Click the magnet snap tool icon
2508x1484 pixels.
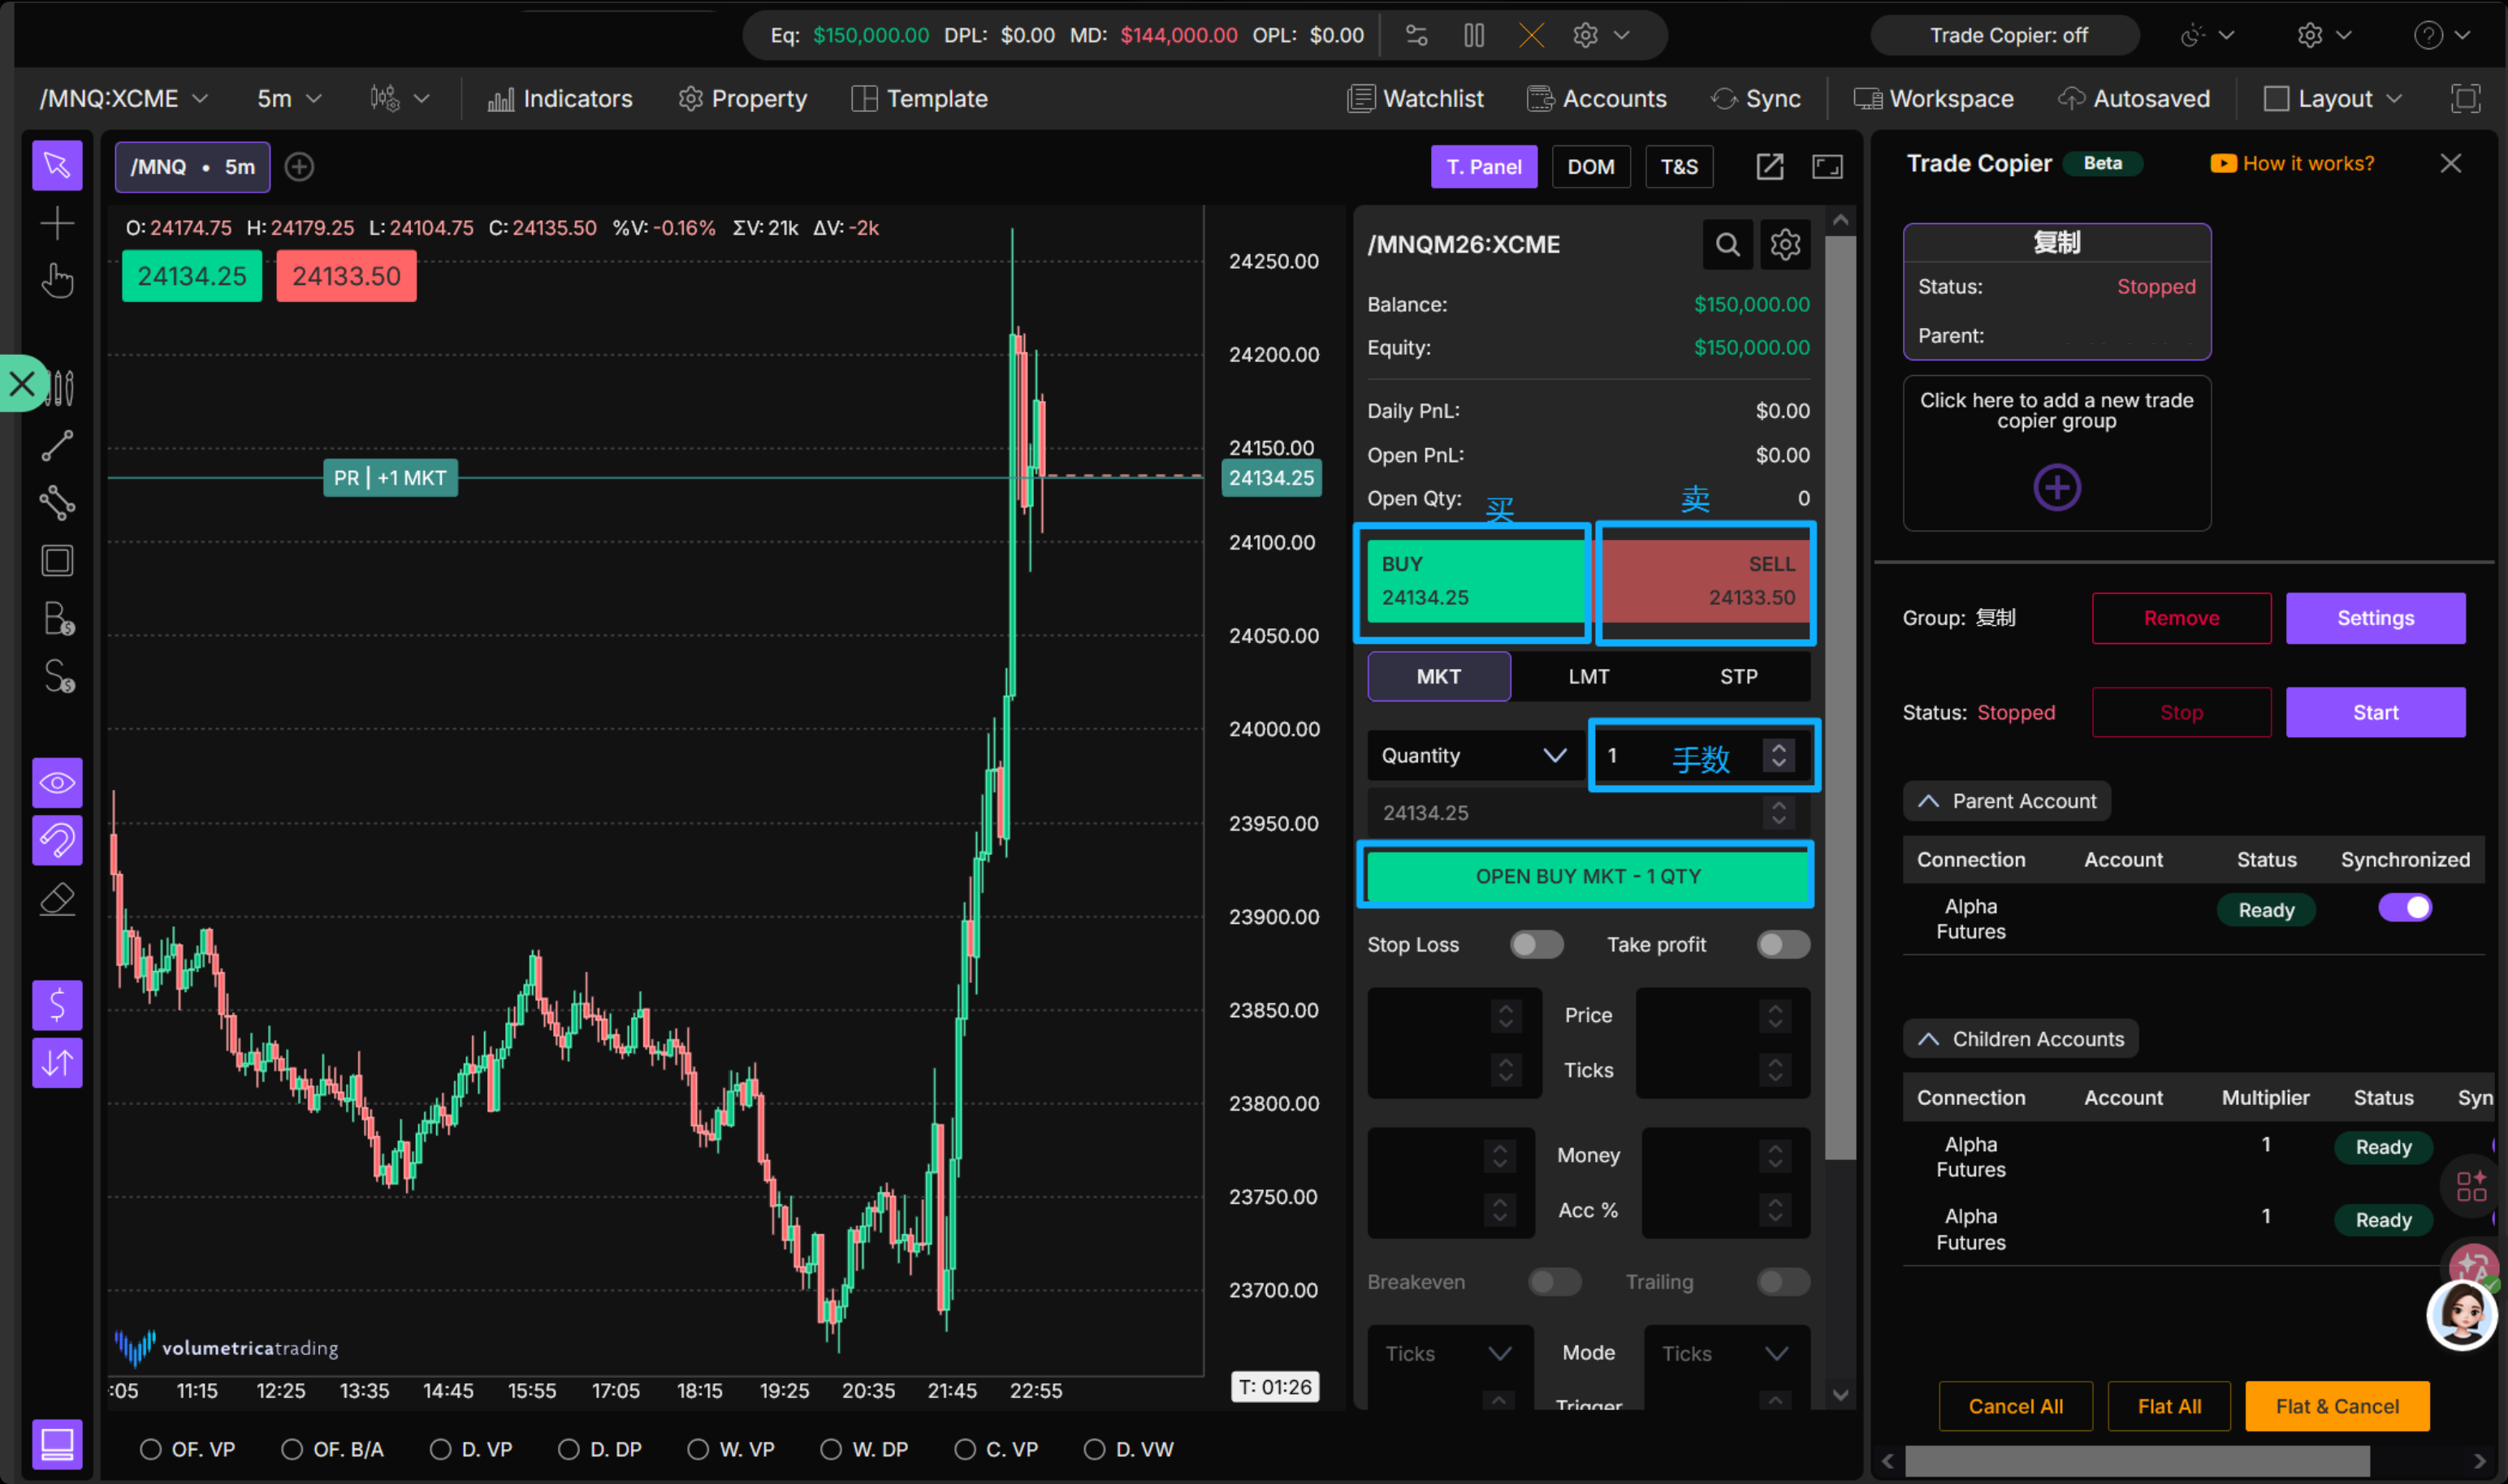[x=57, y=840]
